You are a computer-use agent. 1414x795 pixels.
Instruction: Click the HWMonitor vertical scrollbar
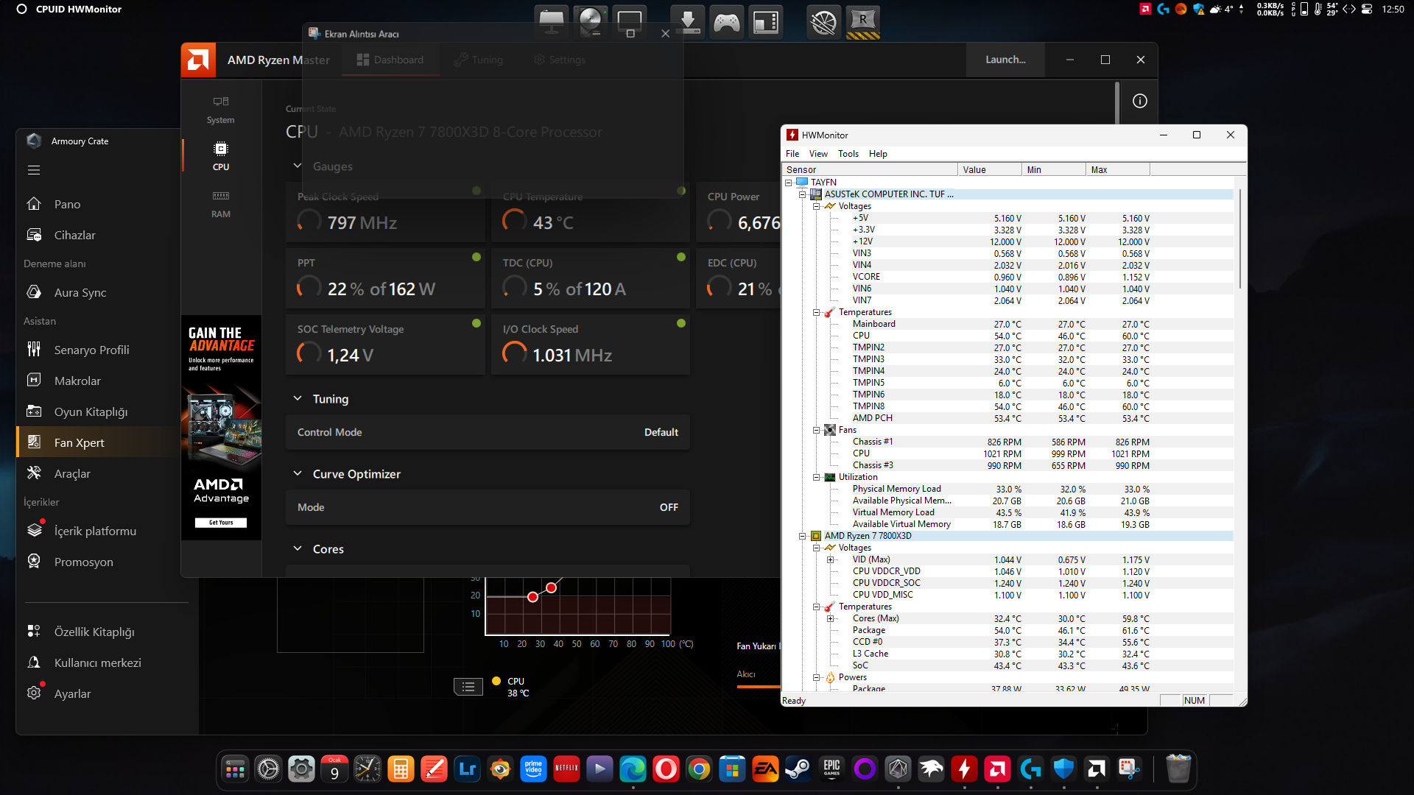coord(1240,239)
